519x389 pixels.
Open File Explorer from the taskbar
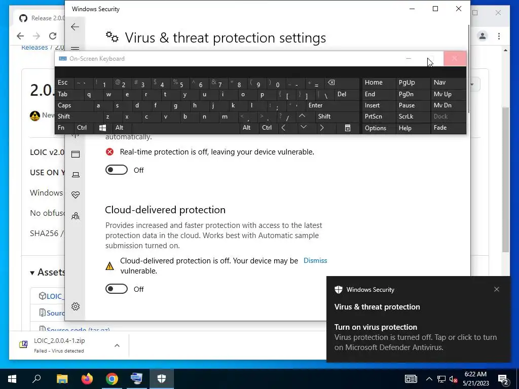[x=62, y=379]
